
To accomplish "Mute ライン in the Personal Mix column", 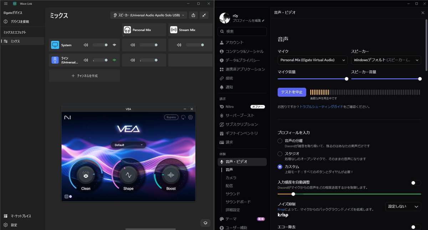I will tap(133, 60).
